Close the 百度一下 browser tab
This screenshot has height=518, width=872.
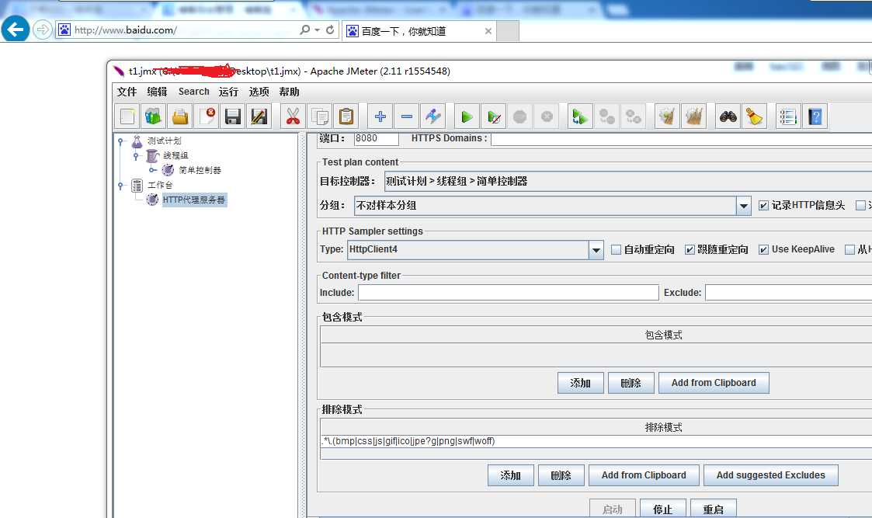(x=488, y=31)
